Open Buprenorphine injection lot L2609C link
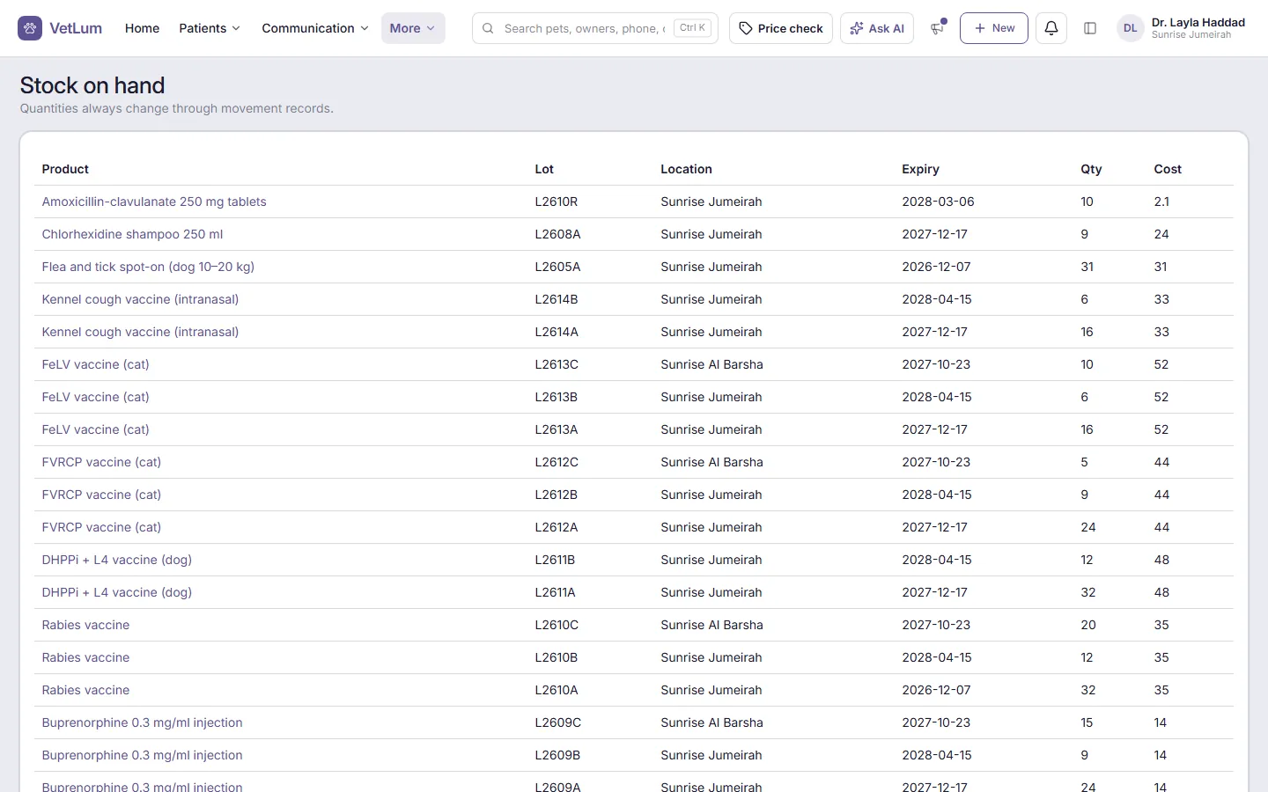The width and height of the screenshot is (1268, 792). click(x=142, y=722)
